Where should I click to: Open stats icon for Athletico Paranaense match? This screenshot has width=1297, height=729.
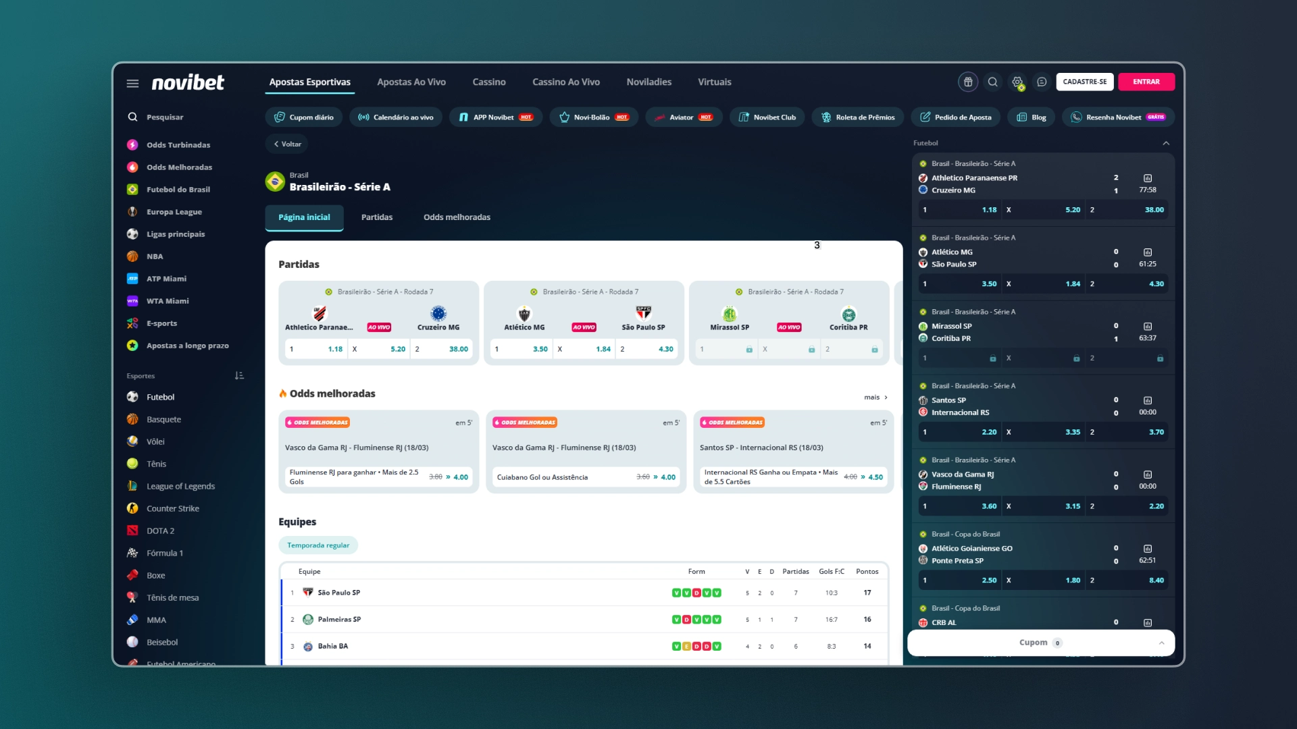coord(1148,178)
